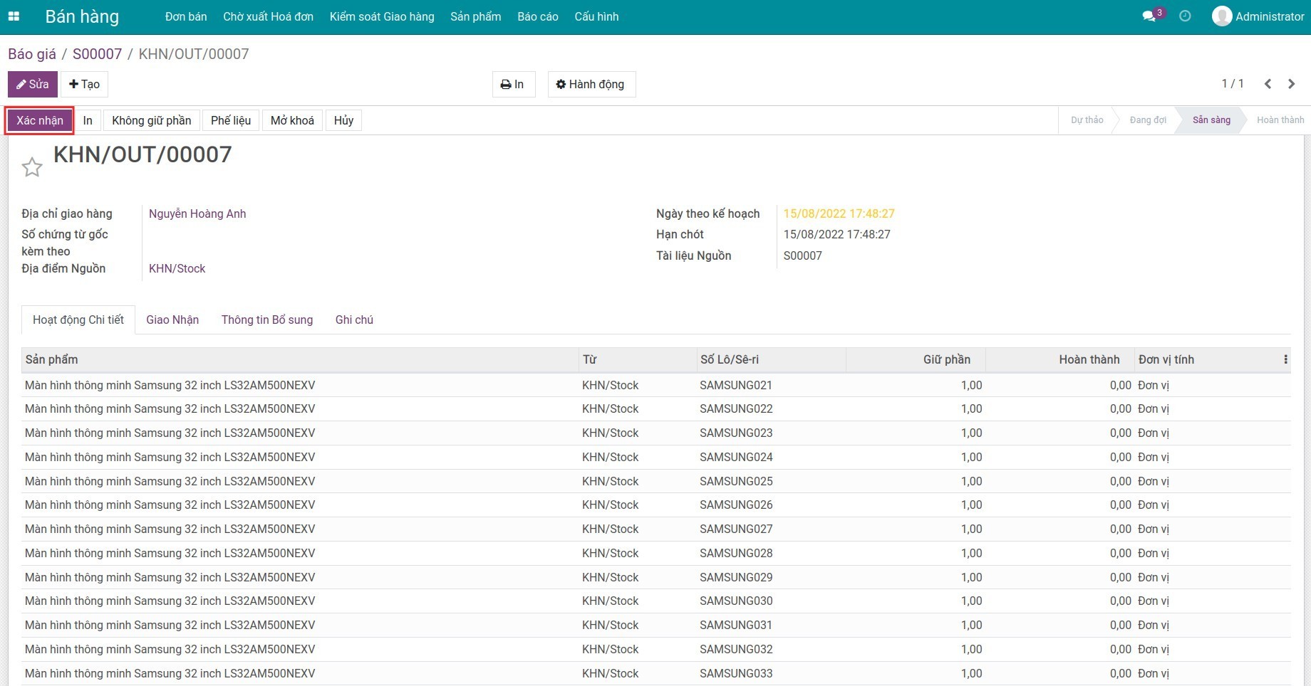Click the Tạo create button
Image resolution: width=1311 pixels, height=686 pixels.
coord(84,84)
